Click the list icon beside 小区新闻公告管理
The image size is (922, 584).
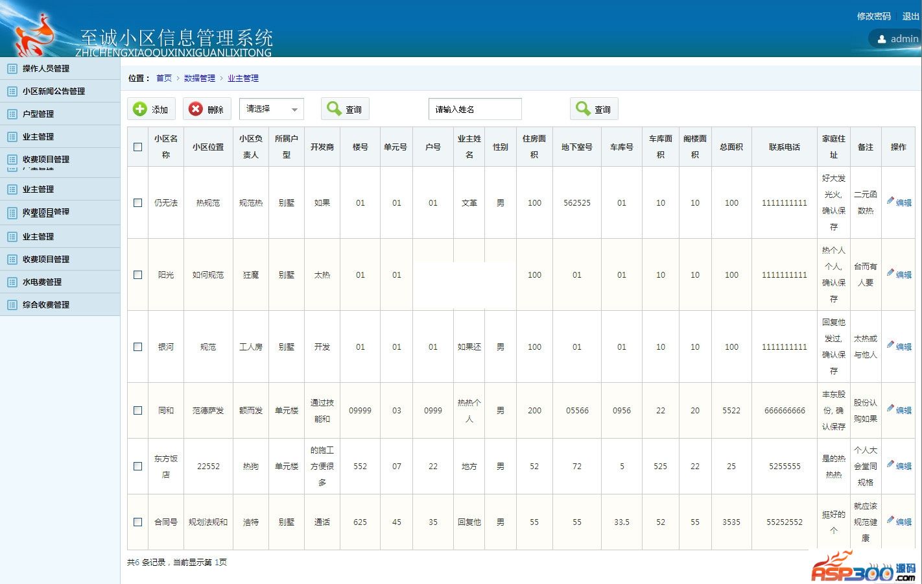pos(12,91)
